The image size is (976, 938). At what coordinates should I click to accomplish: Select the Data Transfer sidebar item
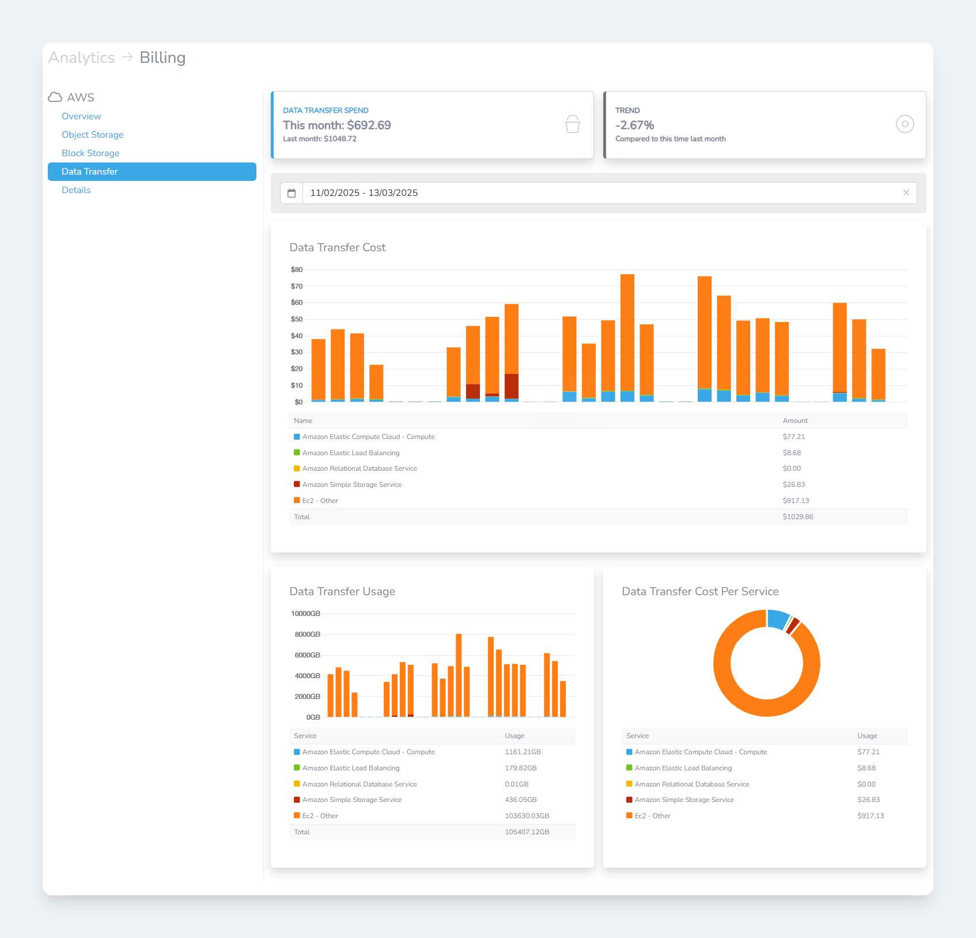(x=89, y=172)
